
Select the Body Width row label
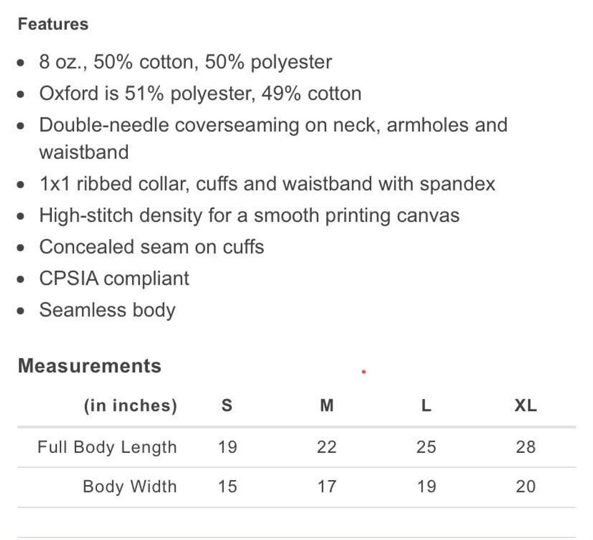(130, 487)
